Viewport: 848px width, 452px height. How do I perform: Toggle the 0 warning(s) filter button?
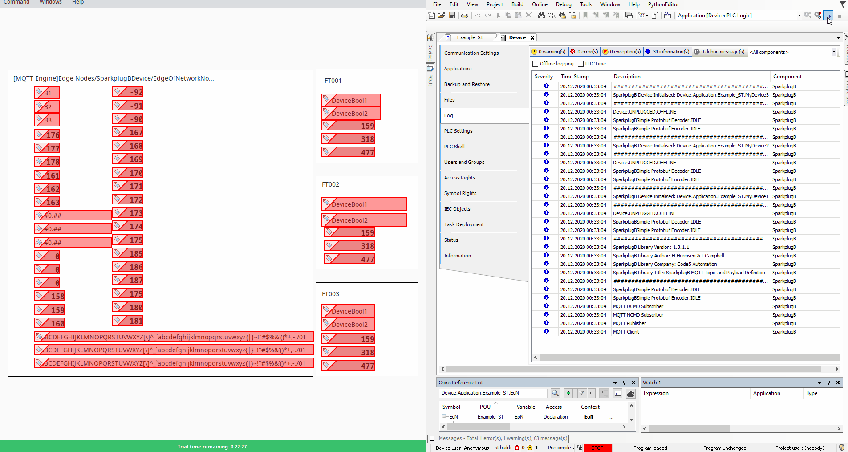pyautogui.click(x=549, y=52)
